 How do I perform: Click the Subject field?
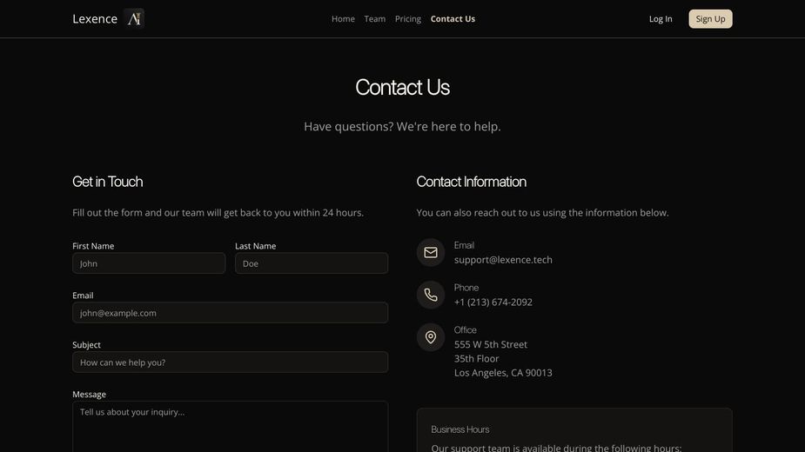click(230, 362)
